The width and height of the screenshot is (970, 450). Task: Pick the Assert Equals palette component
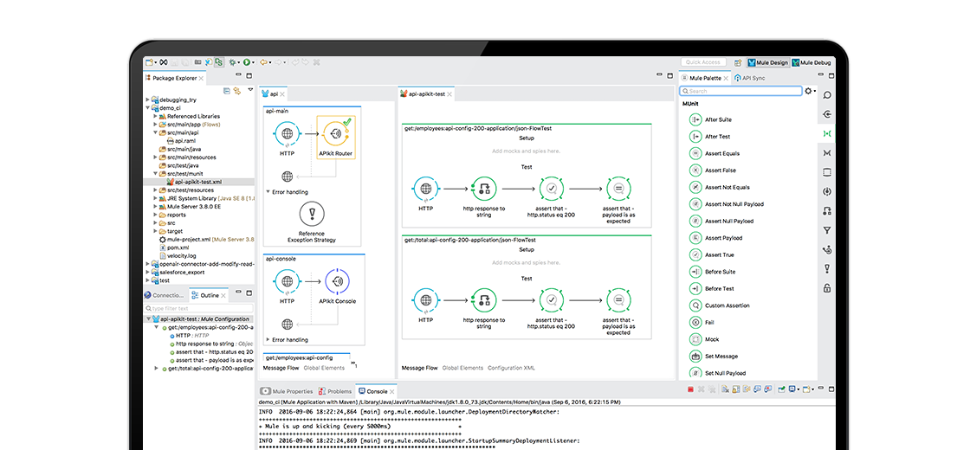[x=695, y=153]
